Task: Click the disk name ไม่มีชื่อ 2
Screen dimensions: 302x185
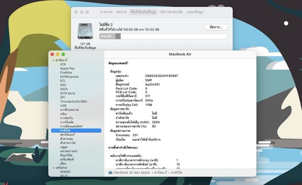Action: (106, 25)
